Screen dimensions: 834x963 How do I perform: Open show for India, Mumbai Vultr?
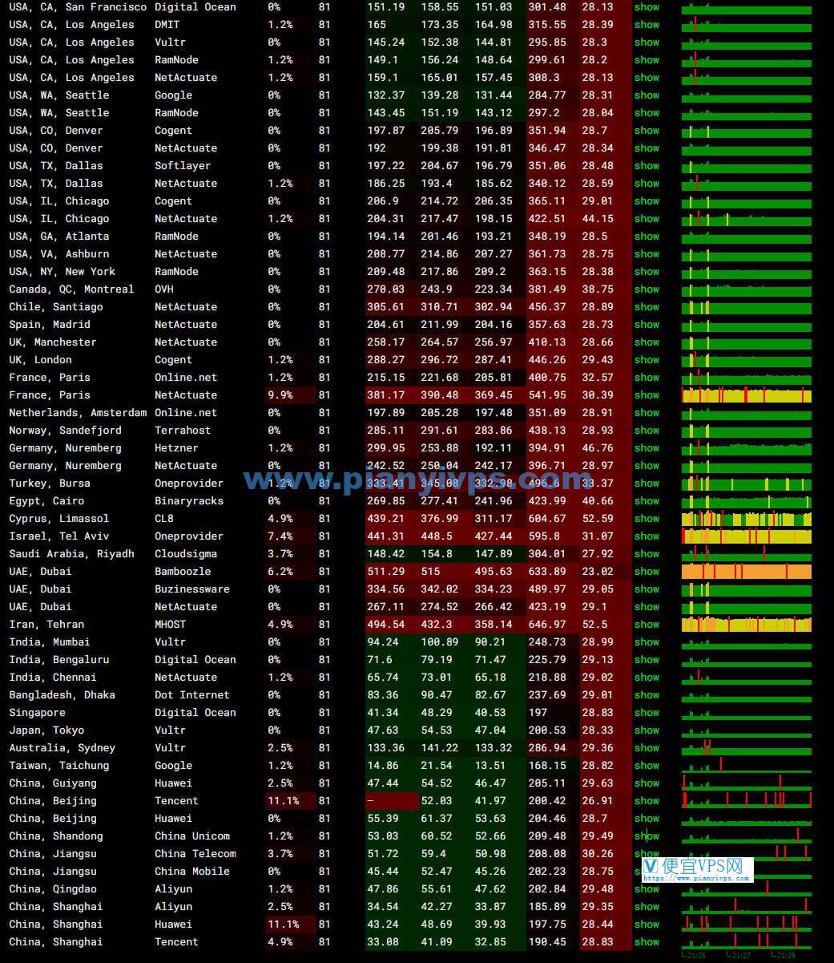click(x=647, y=642)
